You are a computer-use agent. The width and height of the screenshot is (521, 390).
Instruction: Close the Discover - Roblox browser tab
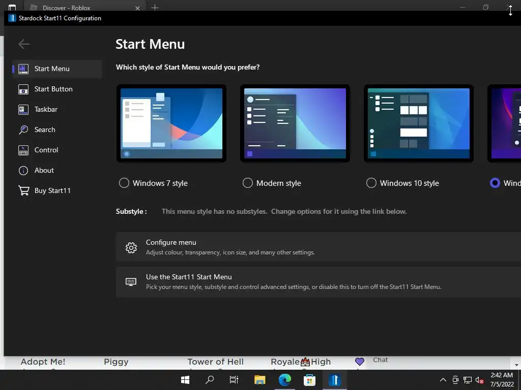tap(137, 8)
